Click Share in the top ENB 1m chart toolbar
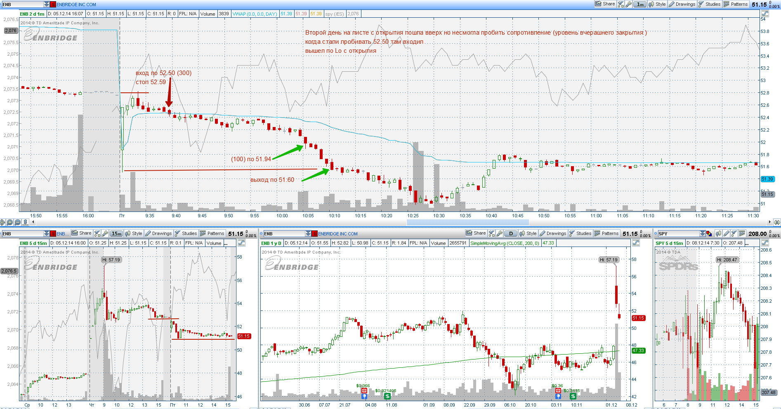 (x=605, y=4)
